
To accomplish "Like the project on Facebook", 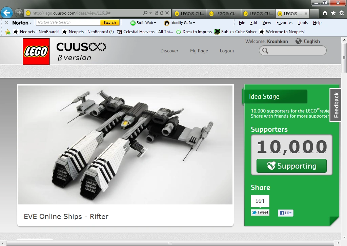I will (285, 213).
